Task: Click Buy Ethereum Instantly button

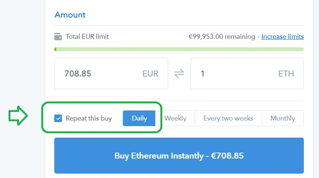Action: (179, 156)
